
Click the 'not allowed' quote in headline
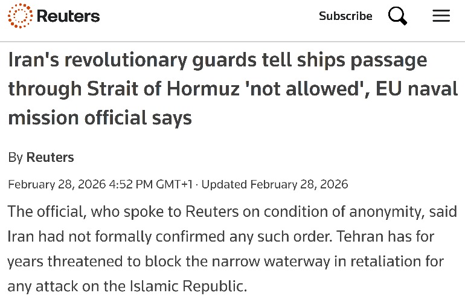tap(309, 89)
